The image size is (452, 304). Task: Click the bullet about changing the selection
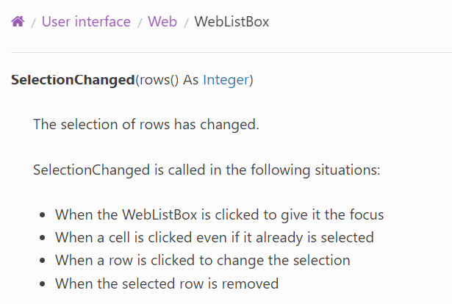202,260
